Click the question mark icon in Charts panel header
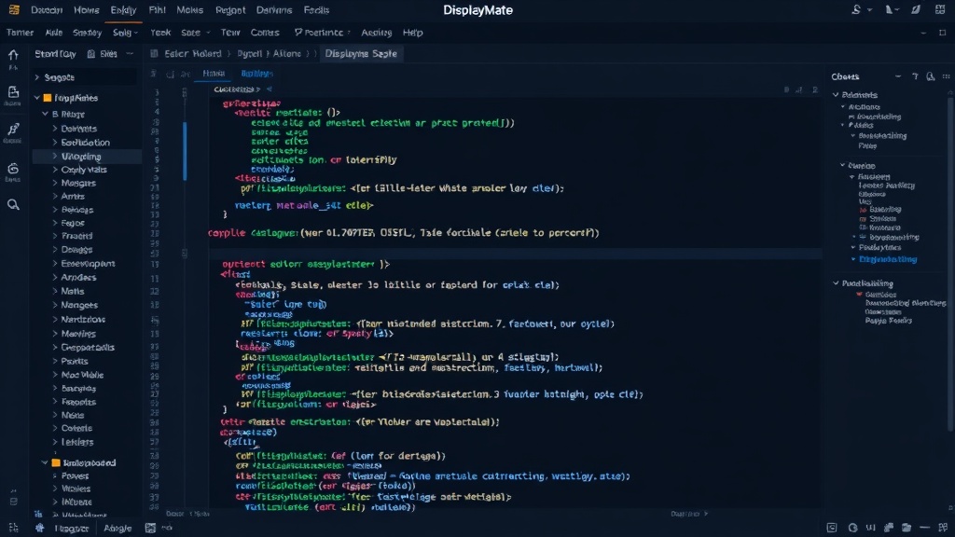 [915, 76]
